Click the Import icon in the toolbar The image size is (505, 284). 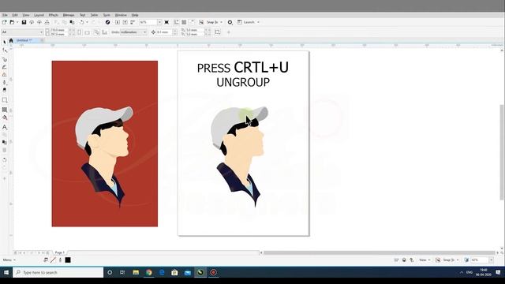coord(118,22)
